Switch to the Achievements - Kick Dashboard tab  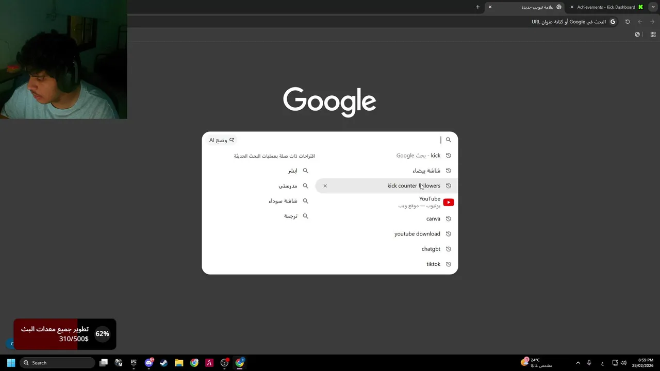coord(606,7)
